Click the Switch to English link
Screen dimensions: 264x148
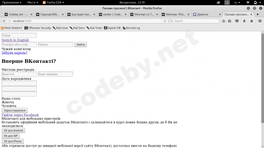(x=15, y=40)
